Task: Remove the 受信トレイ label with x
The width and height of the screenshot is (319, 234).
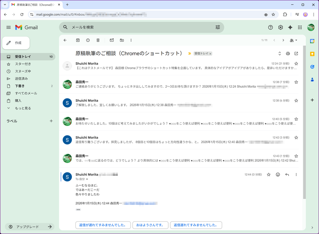Action: click(x=211, y=54)
